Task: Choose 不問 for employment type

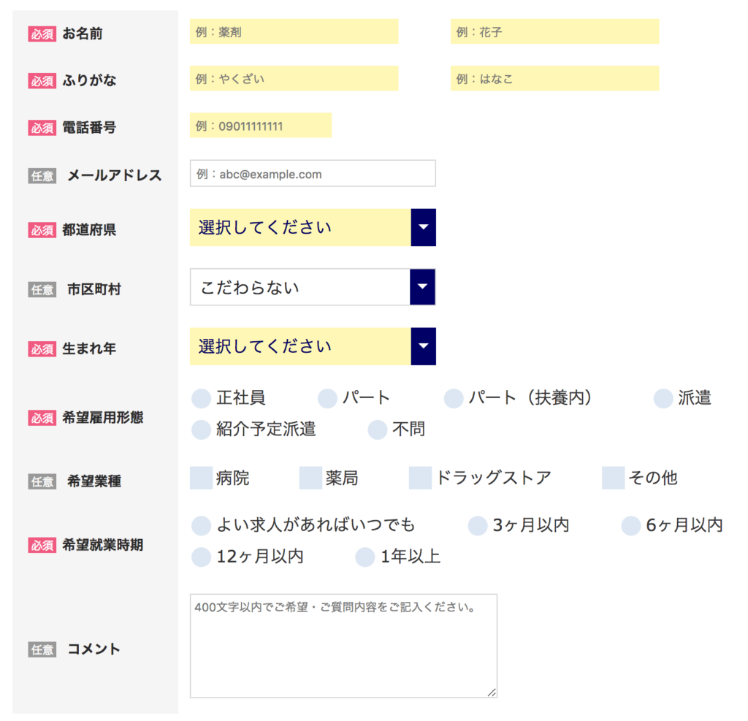Action: coord(377,430)
